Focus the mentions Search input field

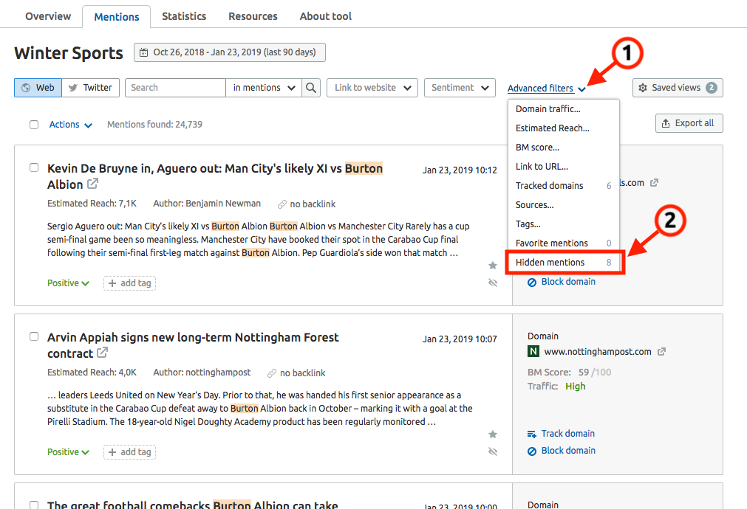[x=175, y=88]
